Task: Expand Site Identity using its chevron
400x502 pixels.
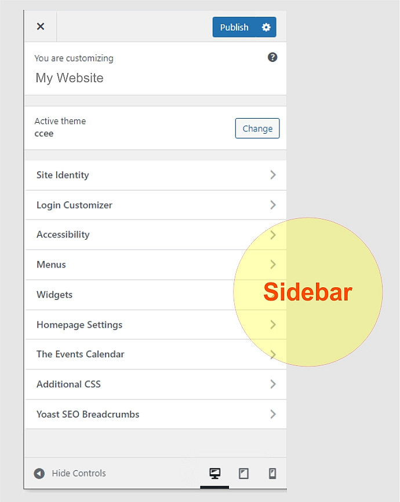Action: [x=272, y=175]
